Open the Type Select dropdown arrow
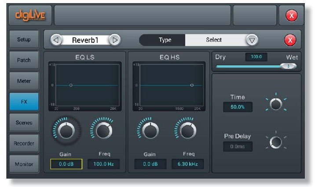Screen dimensions: 315x187 (252, 40)
